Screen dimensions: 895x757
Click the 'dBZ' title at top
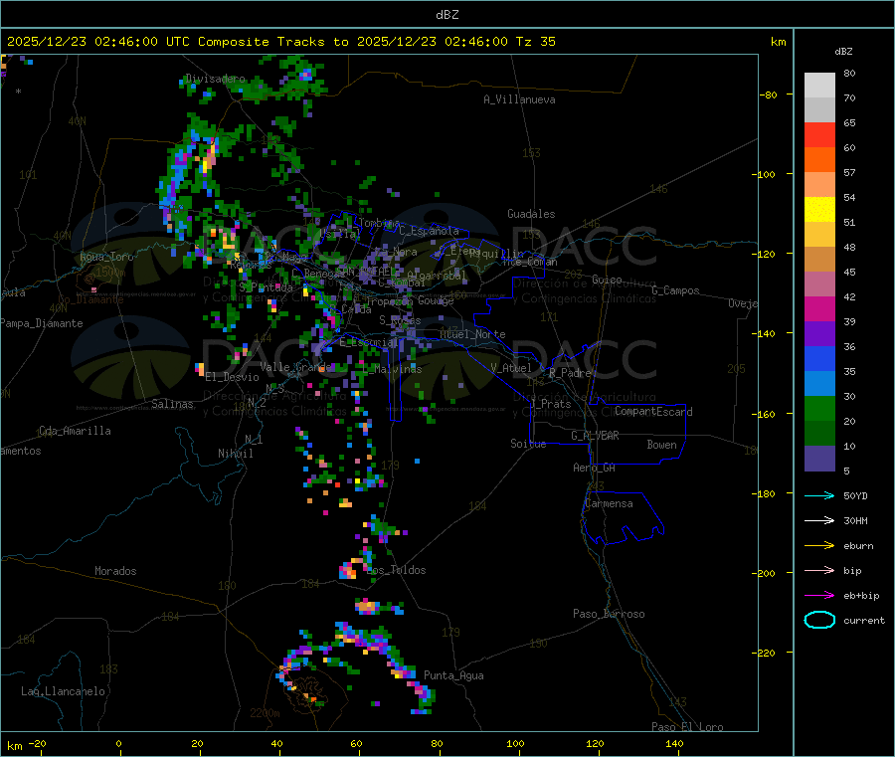coord(447,15)
